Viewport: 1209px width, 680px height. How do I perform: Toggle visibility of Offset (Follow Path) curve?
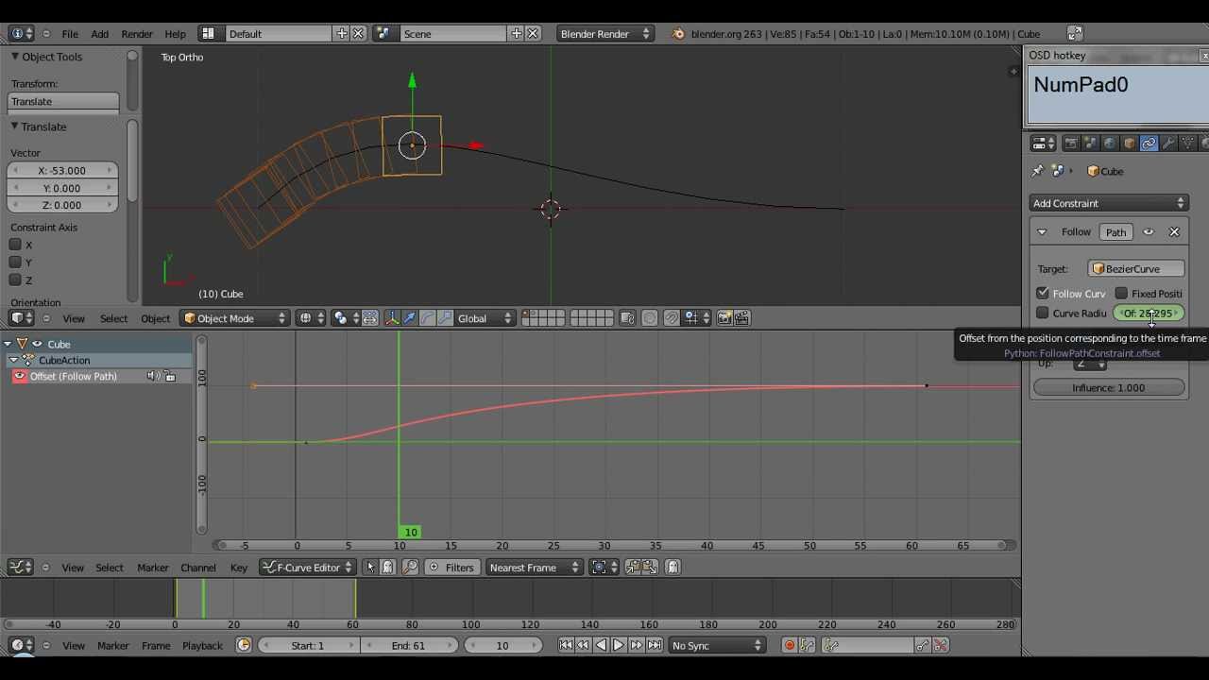[19, 376]
